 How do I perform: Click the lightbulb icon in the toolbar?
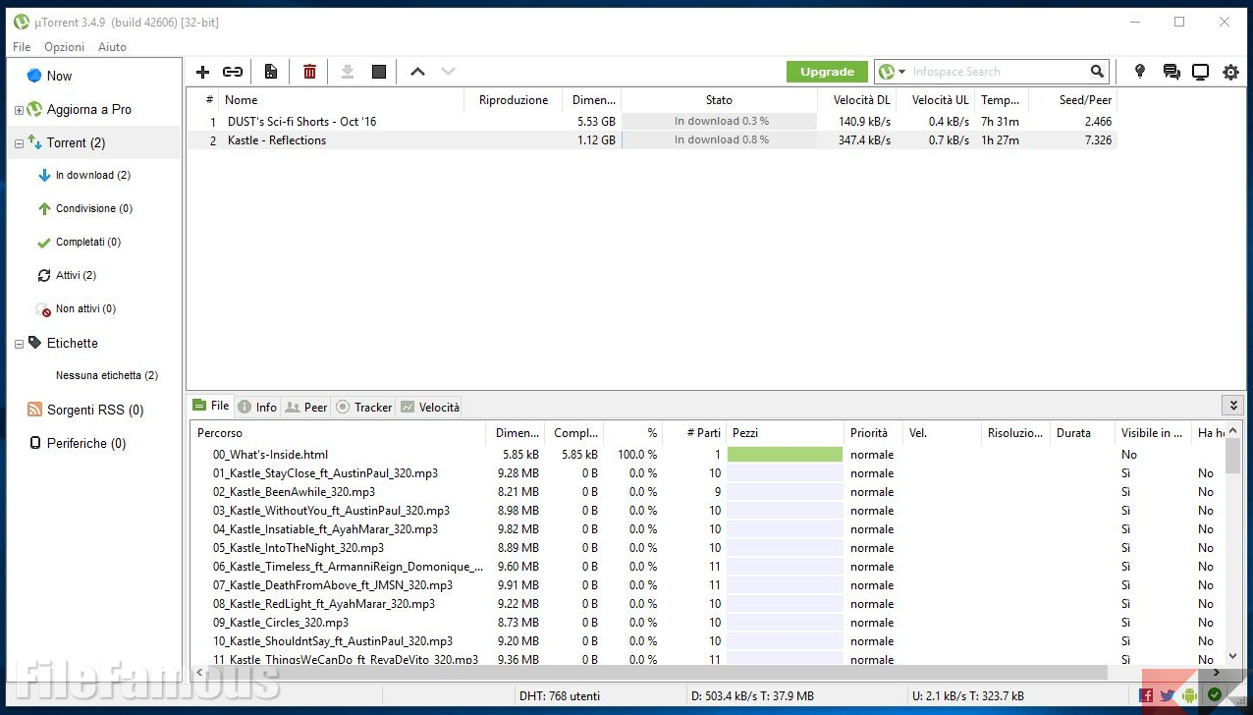coord(1140,72)
